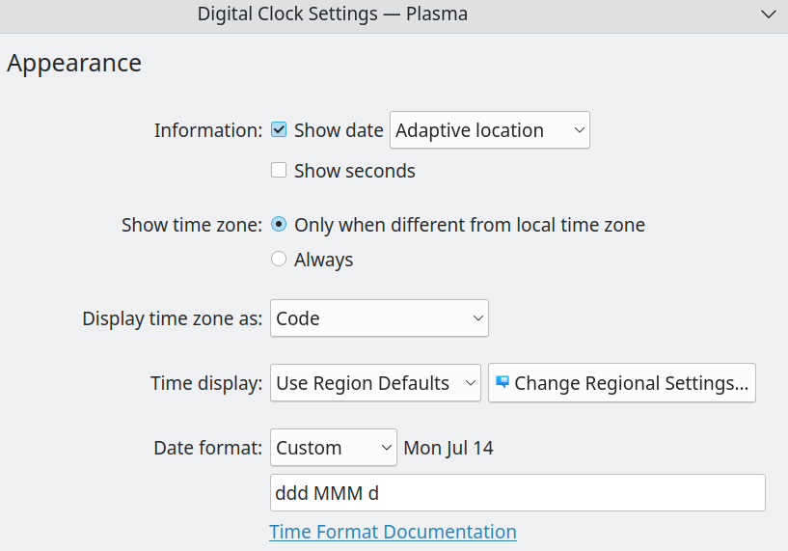Image resolution: width=788 pixels, height=551 pixels.
Task: Click the chevron icon in the title bar
Action: click(769, 14)
